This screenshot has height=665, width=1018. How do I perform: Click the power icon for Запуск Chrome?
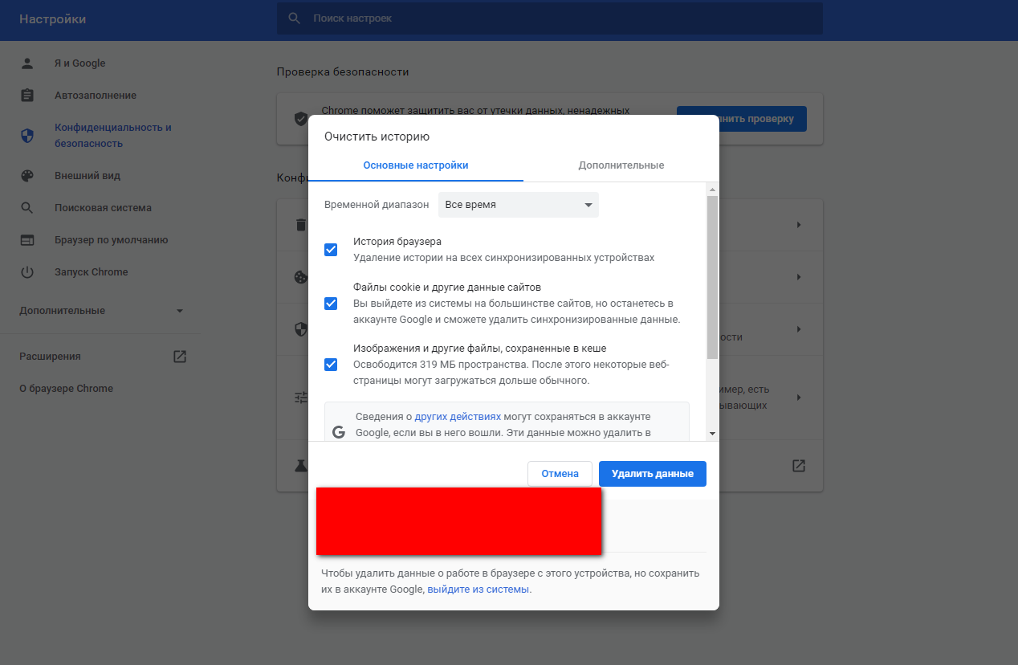point(27,272)
